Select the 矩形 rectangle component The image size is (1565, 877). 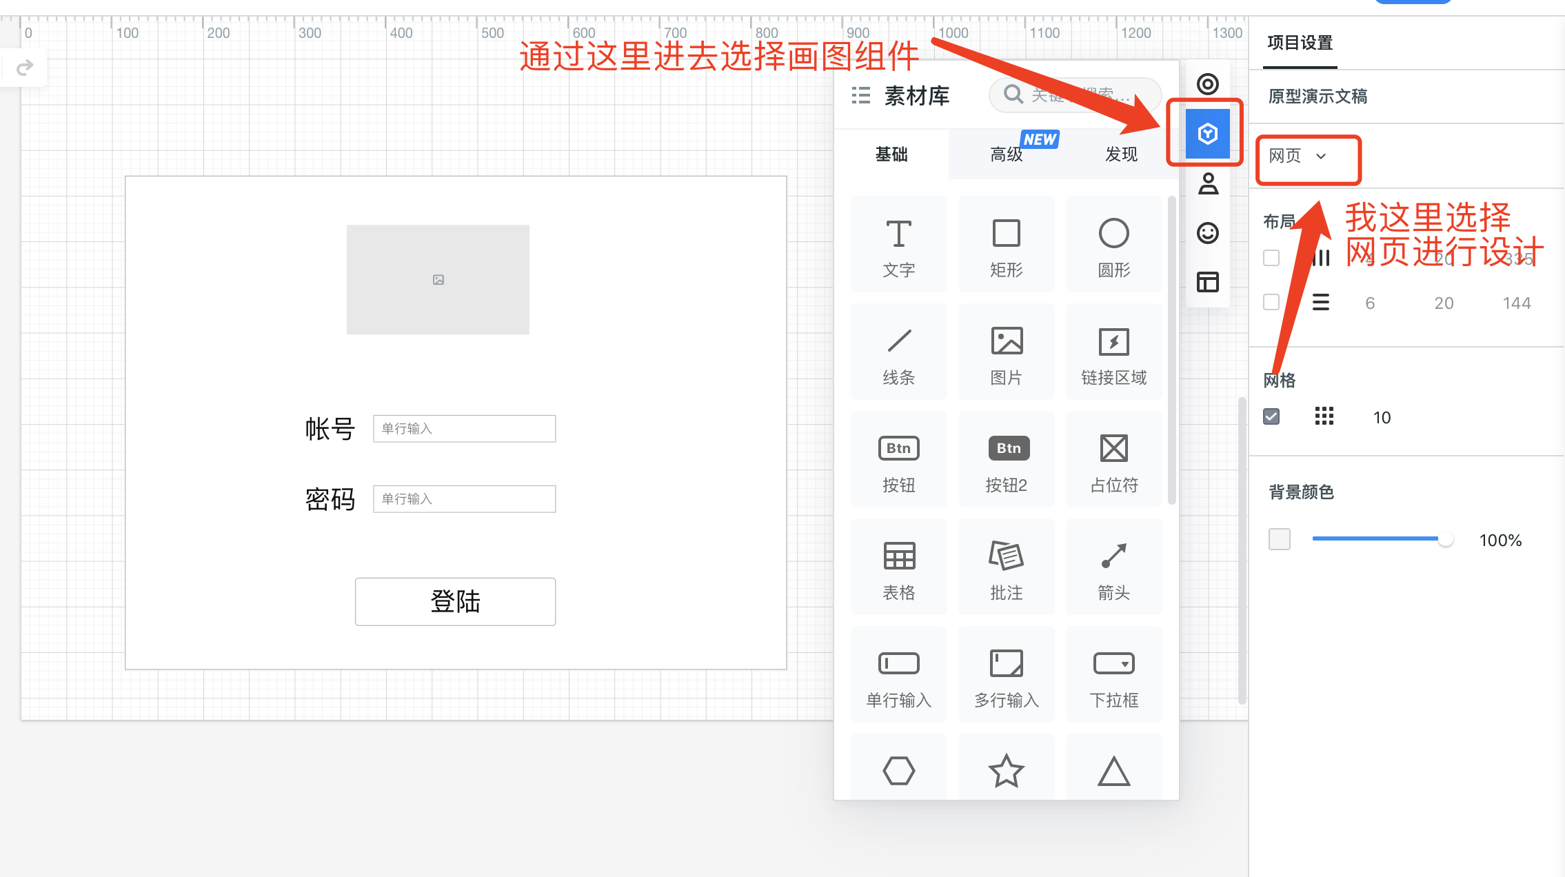[x=1006, y=244]
